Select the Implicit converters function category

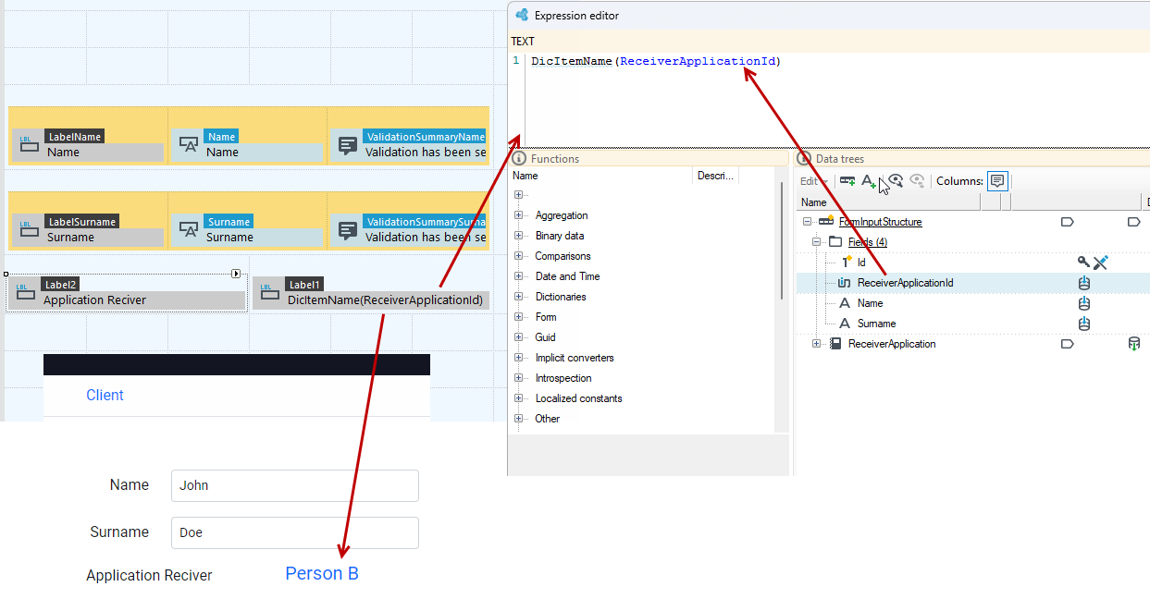click(x=575, y=358)
